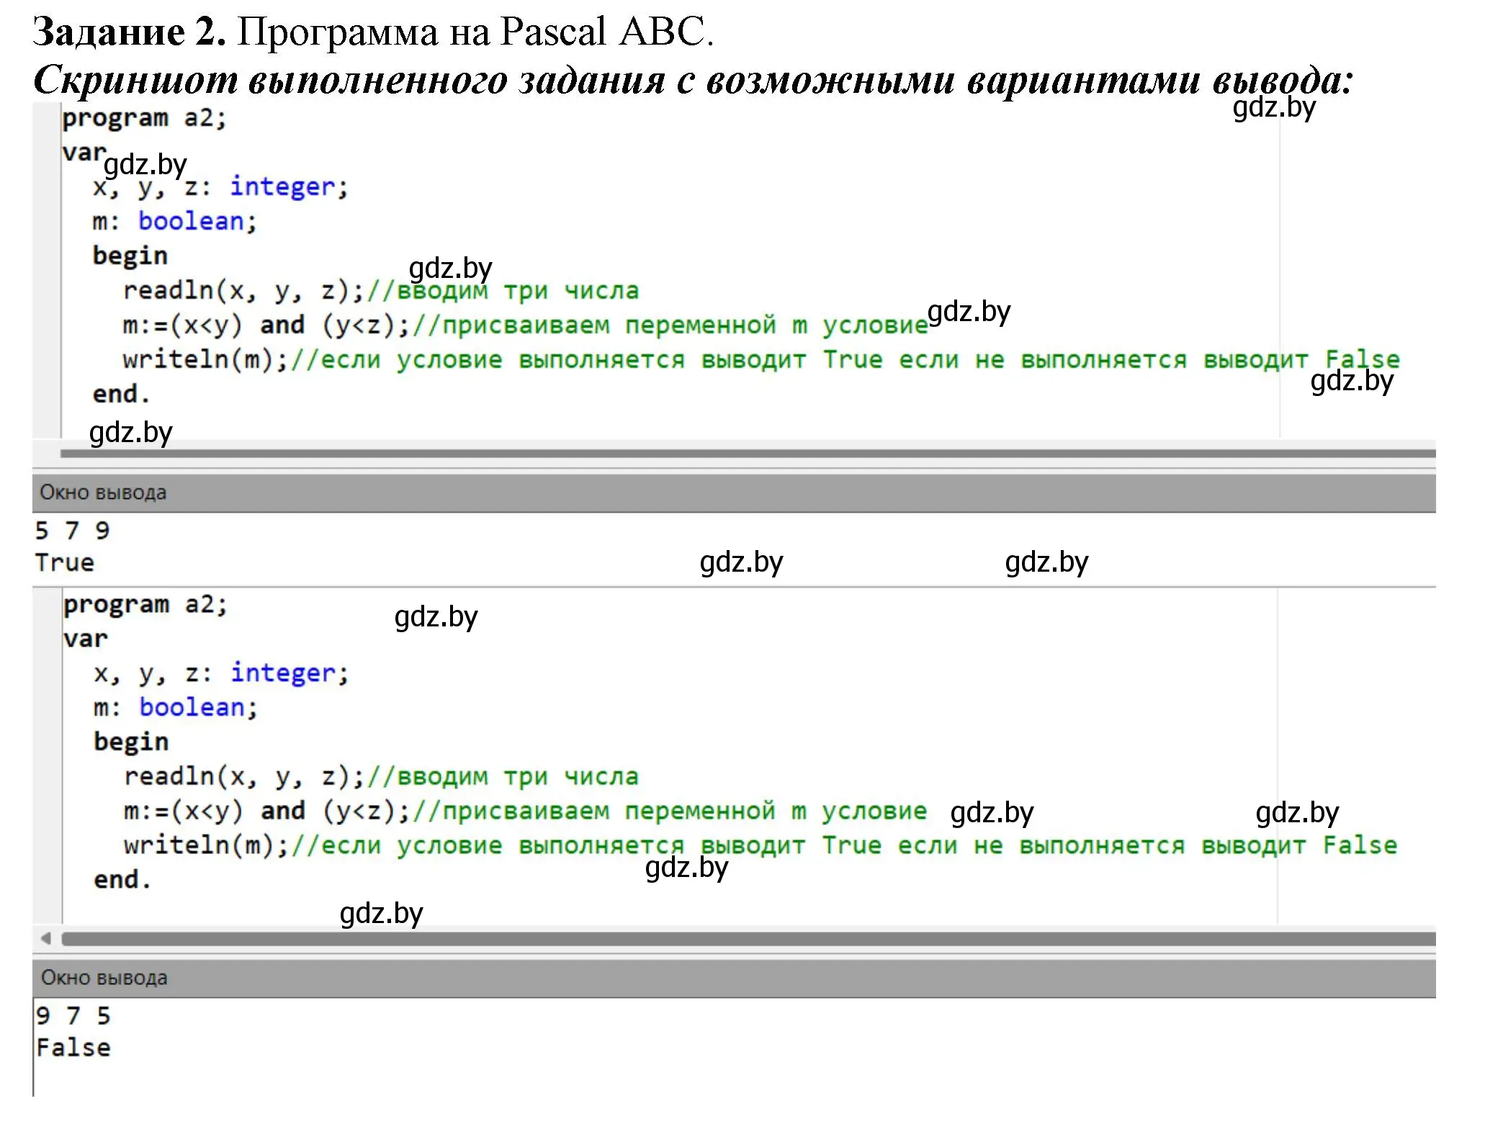Screen dimensions: 1485x1129
Task: Click comment '//вводим три числа' in lower editor
Action: (503, 777)
